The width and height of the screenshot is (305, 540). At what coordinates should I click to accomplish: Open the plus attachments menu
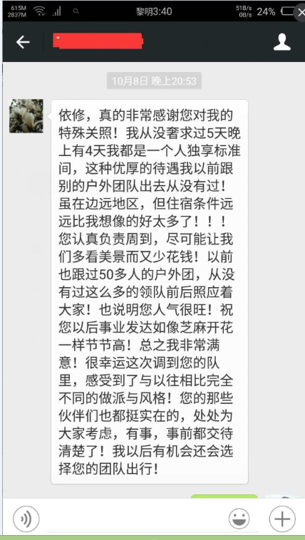click(282, 519)
